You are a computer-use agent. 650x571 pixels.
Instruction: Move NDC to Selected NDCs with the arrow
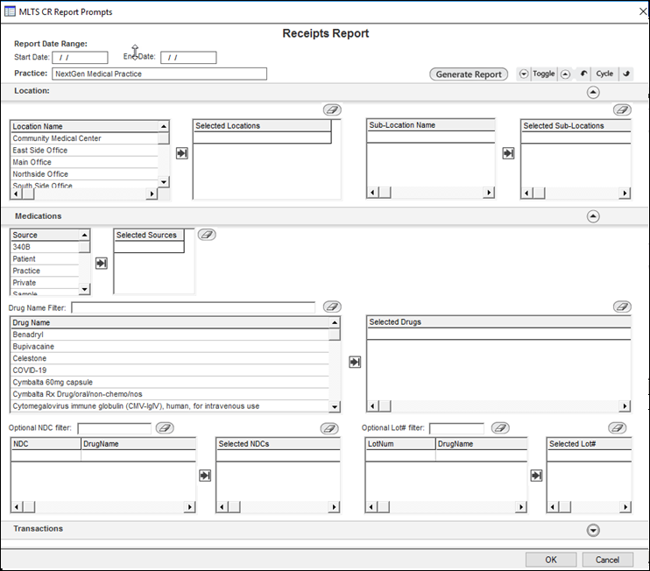[205, 476]
